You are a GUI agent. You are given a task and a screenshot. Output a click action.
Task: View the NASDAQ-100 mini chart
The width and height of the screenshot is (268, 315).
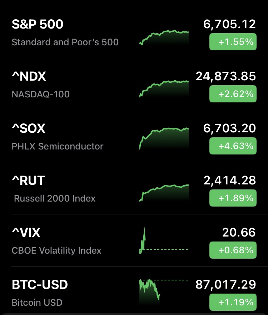click(164, 89)
